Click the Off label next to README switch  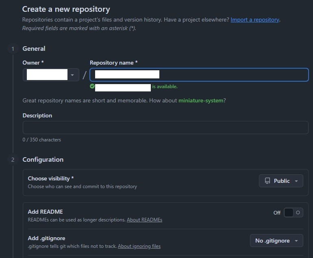(277, 212)
